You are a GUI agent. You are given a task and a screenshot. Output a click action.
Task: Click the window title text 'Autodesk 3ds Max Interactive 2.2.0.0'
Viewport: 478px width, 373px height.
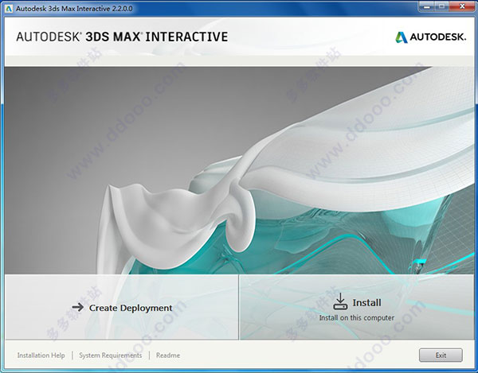point(74,9)
